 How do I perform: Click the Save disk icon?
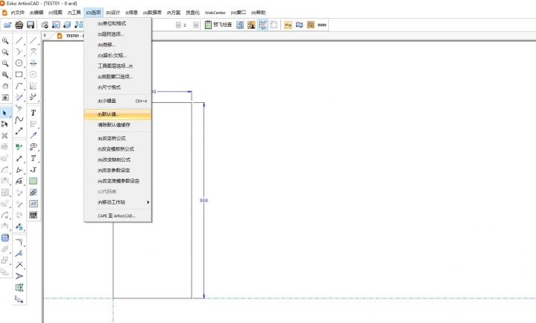pyautogui.click(x=31, y=25)
